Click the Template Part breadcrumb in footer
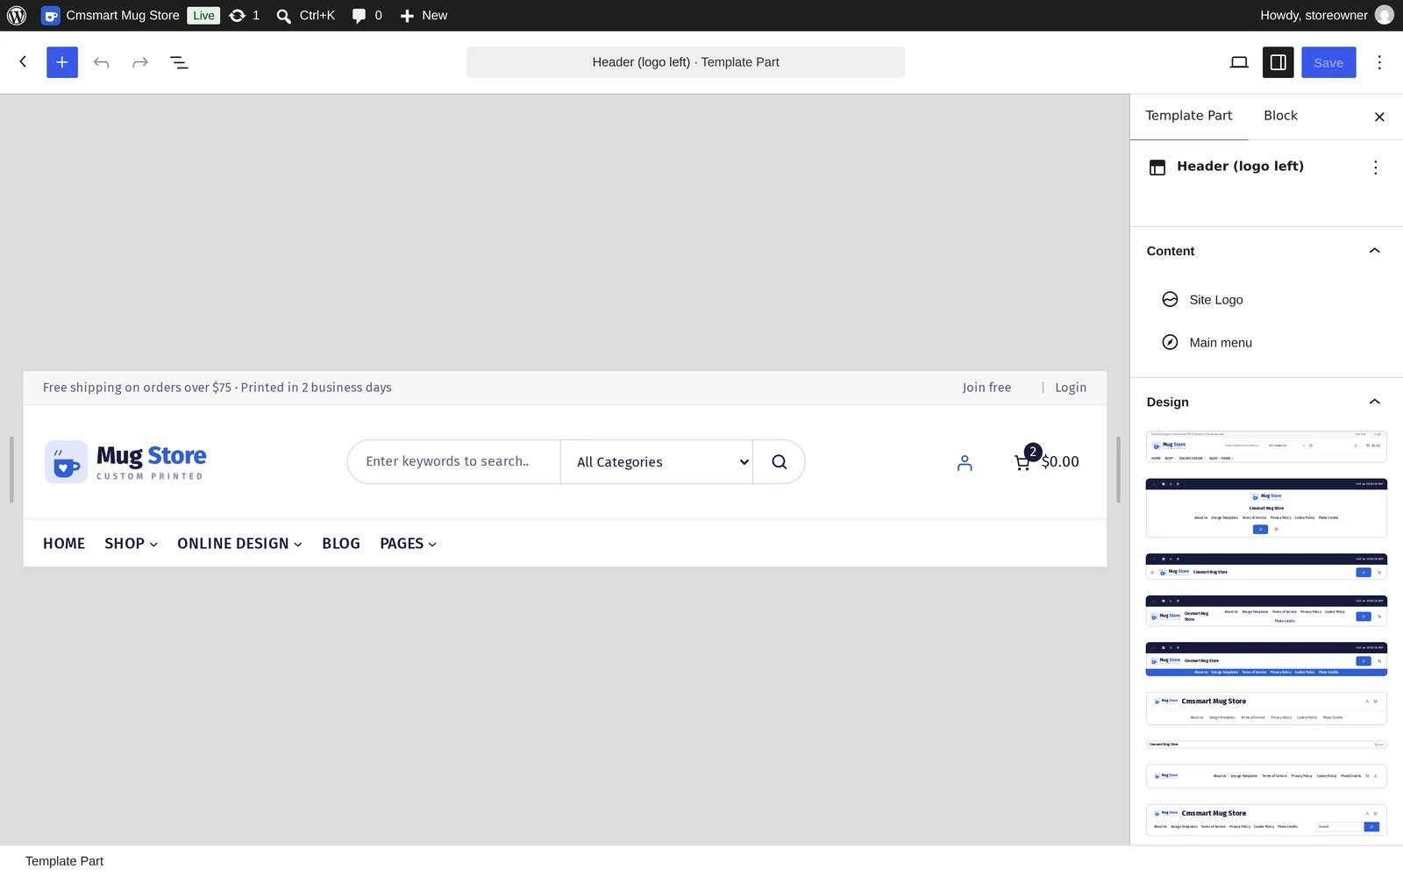The image size is (1403, 877). [x=64, y=861]
